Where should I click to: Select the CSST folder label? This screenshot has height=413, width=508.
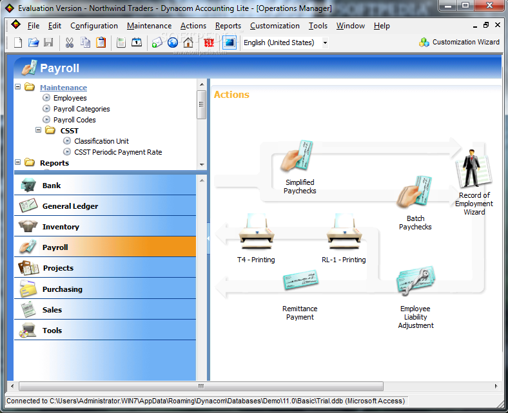[x=70, y=131]
